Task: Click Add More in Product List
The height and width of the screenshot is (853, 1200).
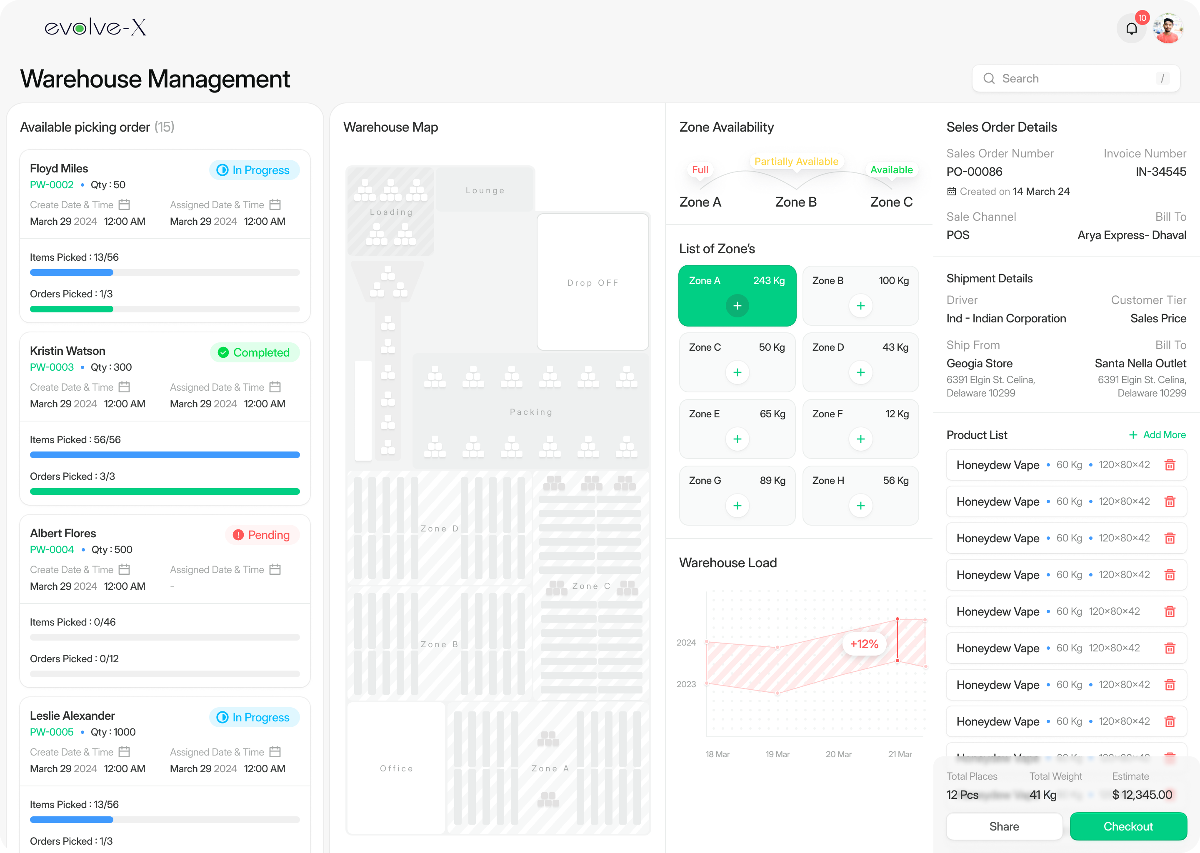Action: (x=1157, y=435)
